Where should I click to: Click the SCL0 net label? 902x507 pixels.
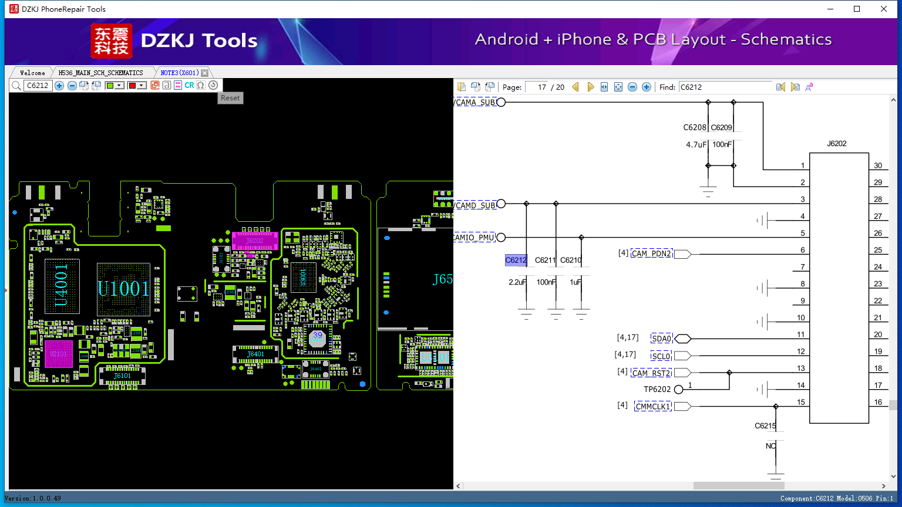coord(661,356)
